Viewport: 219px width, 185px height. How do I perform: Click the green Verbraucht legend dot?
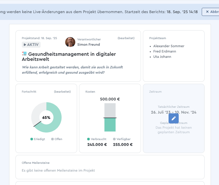[x=89, y=139]
